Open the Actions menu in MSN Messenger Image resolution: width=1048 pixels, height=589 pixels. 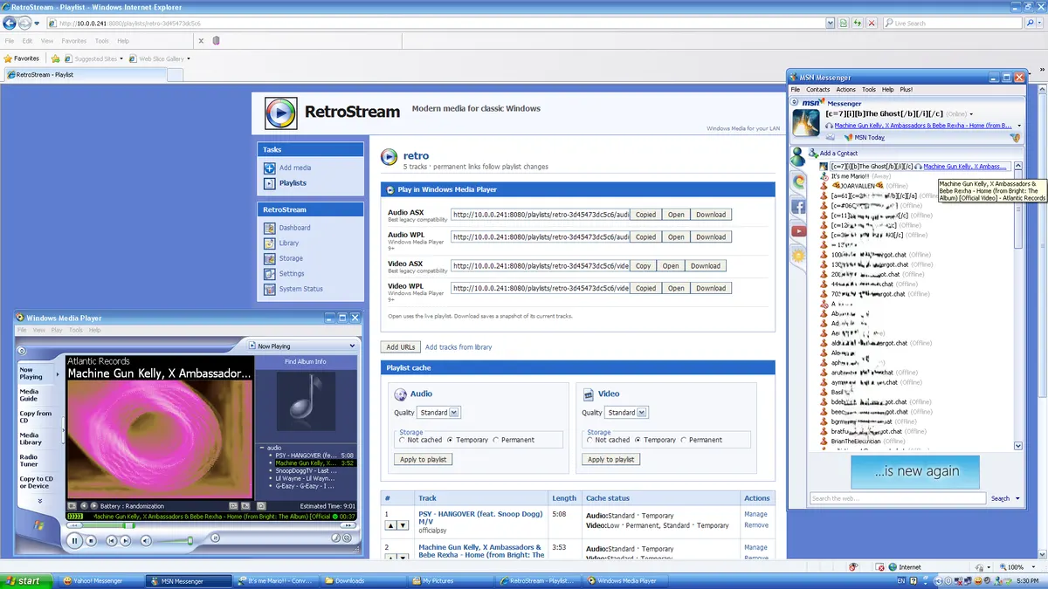[845, 89]
